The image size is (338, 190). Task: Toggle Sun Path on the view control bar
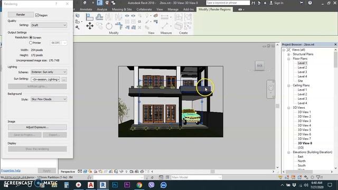point(90,172)
